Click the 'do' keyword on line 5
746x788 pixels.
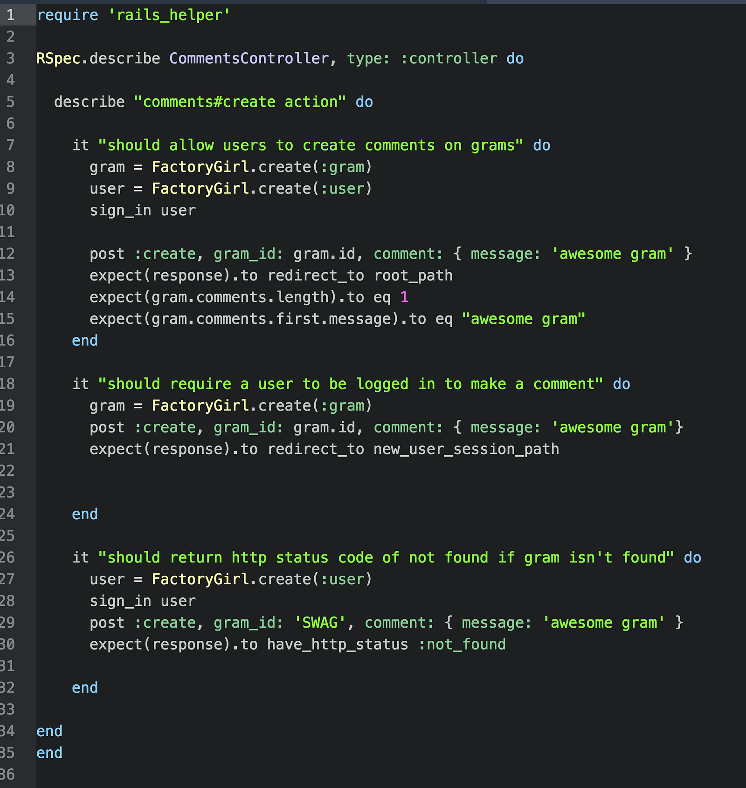[x=365, y=102]
